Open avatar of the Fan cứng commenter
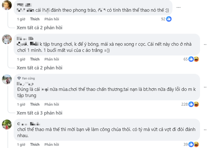Image resolution: width=207 pixels, height=148 pixels. click(x=7, y=79)
